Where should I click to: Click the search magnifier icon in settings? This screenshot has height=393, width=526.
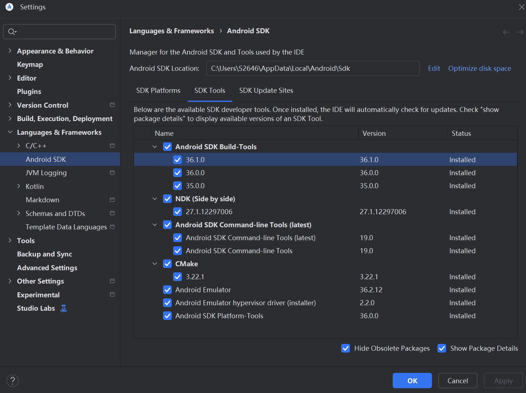[12, 32]
